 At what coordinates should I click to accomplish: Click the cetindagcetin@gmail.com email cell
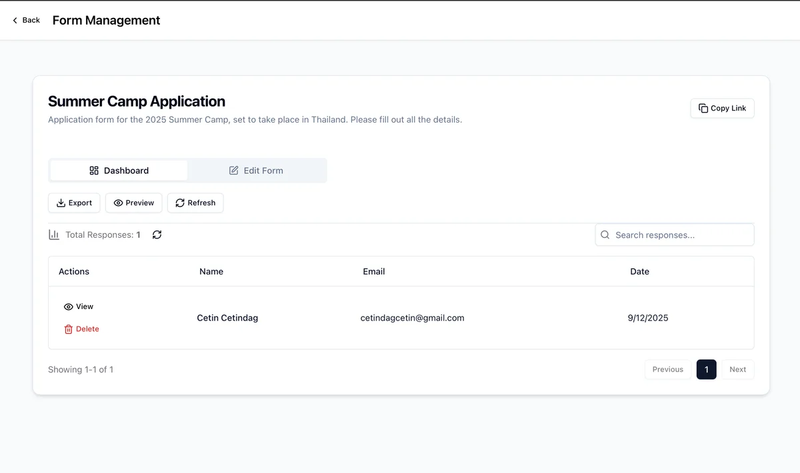412,318
